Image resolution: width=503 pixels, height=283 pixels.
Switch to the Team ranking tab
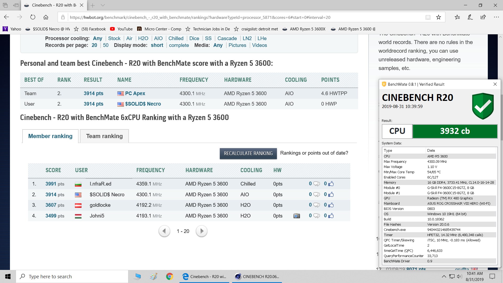(x=104, y=136)
